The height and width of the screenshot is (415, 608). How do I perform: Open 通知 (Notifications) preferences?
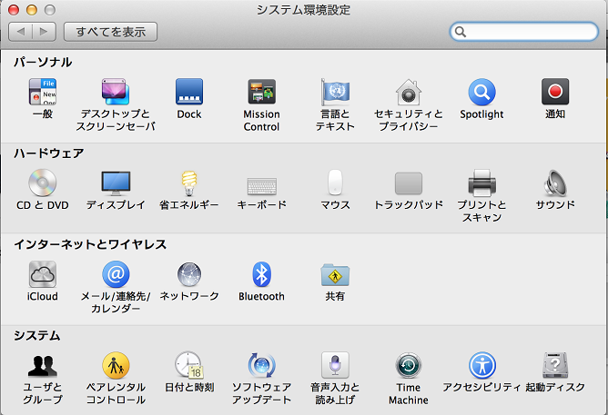point(555,93)
